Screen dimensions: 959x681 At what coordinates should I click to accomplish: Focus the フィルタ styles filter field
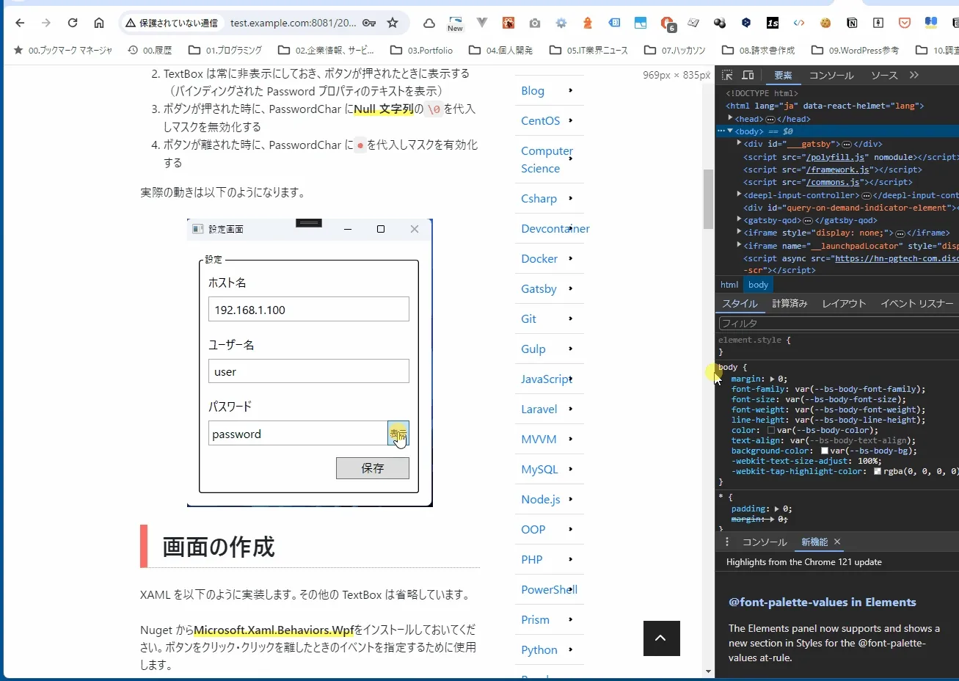point(838,323)
